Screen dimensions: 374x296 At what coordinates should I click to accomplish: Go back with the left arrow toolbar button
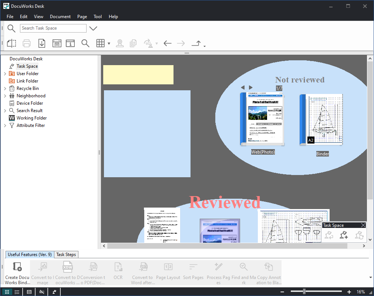(168, 43)
